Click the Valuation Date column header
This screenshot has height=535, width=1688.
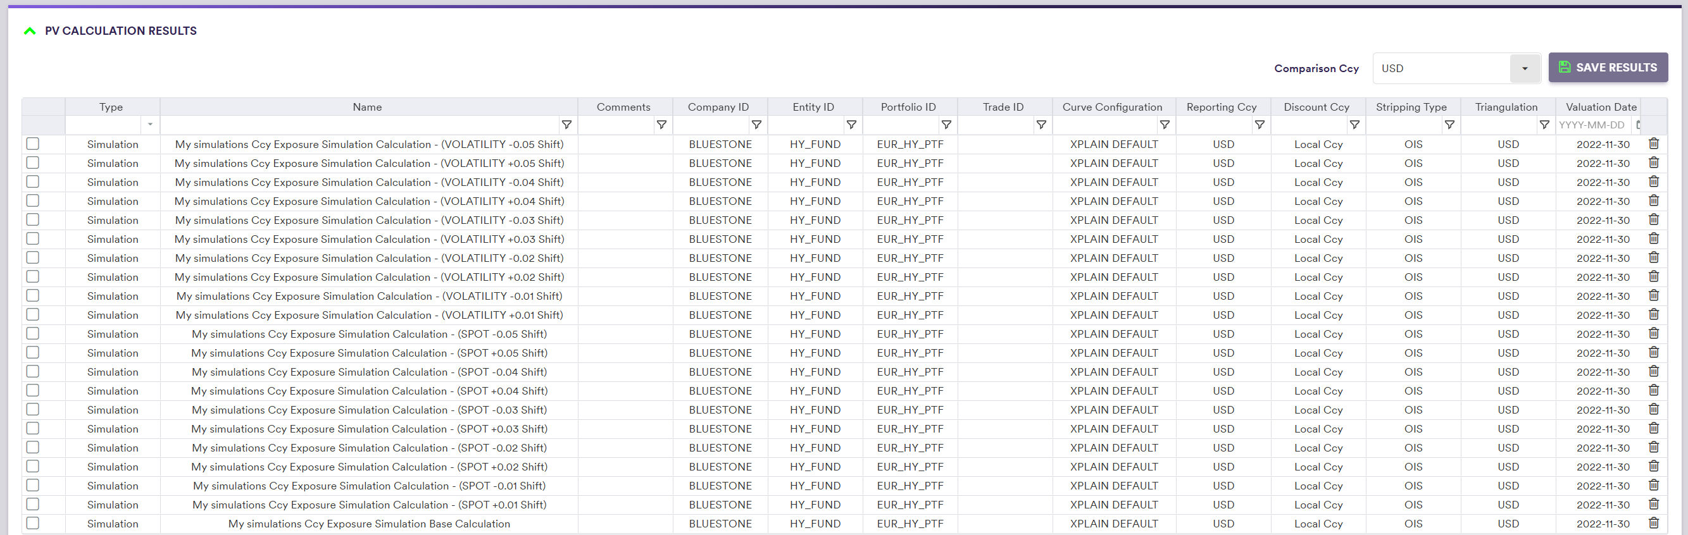coord(1600,107)
